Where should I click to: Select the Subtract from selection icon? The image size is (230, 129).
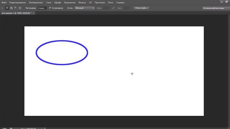(x=15, y=8)
